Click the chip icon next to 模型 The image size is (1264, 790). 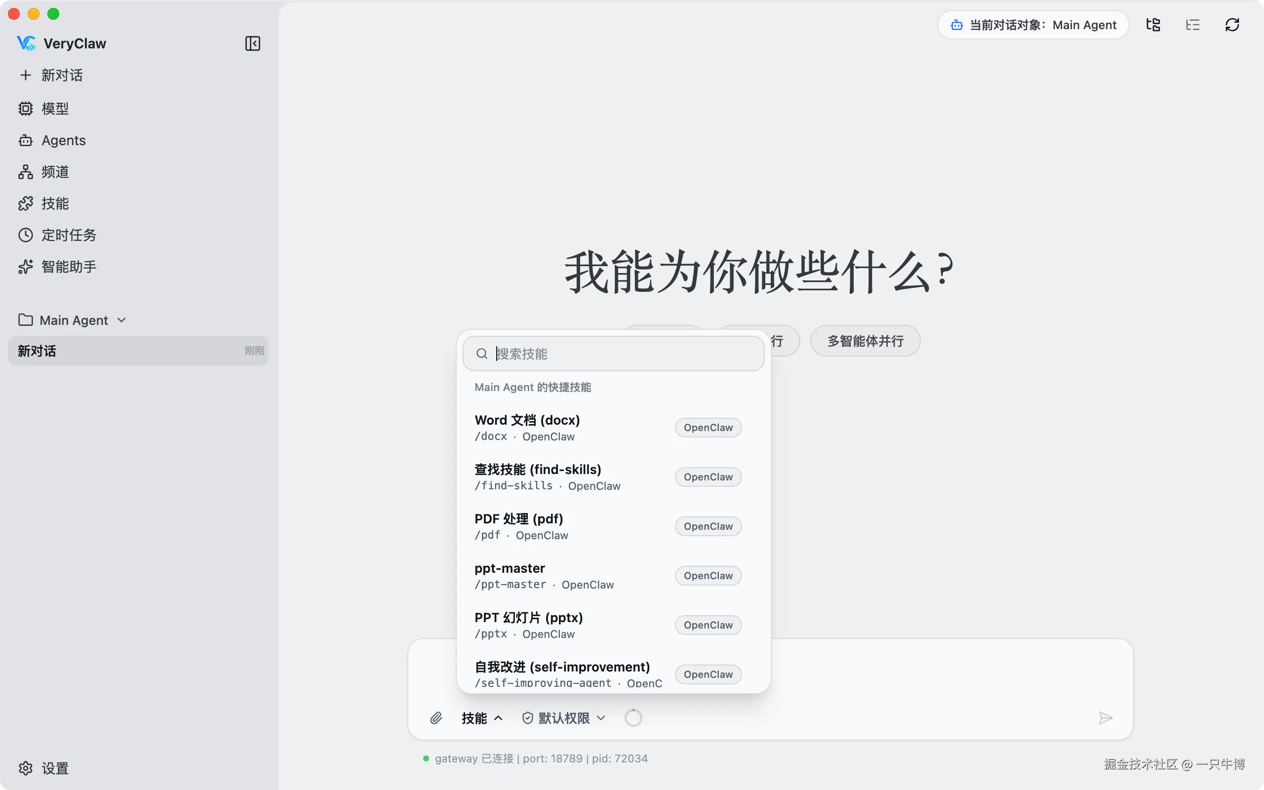26,108
